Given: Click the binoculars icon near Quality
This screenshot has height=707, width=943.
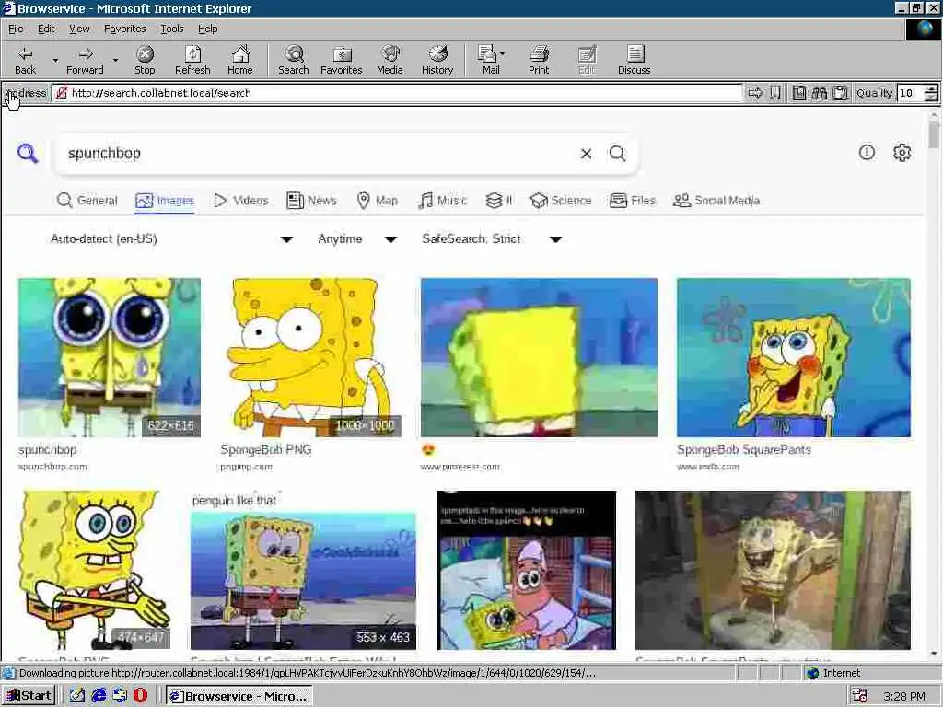Looking at the screenshot, I should (x=819, y=93).
